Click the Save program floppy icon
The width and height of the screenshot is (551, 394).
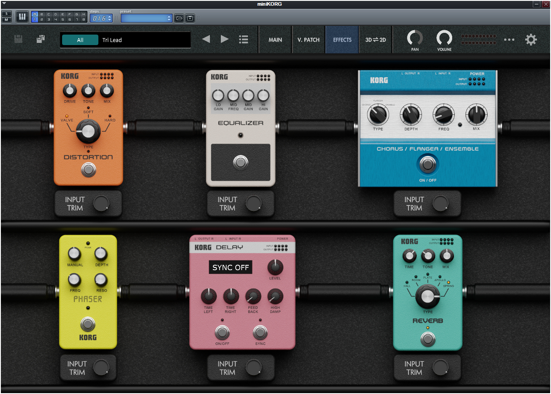pyautogui.click(x=18, y=39)
